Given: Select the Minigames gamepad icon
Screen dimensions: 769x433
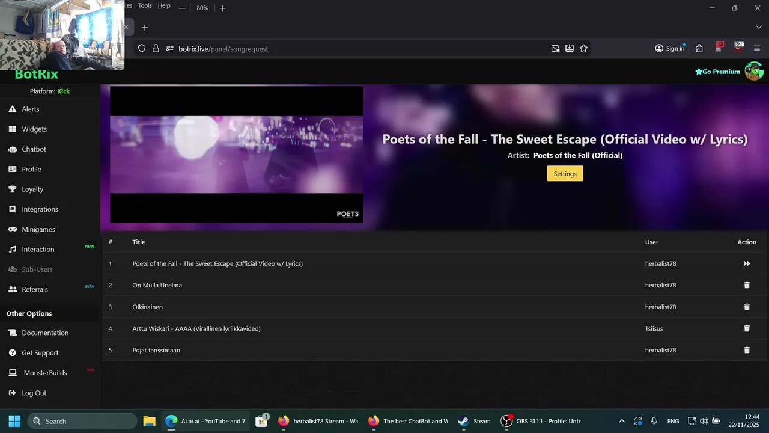Looking at the screenshot, I should (12, 229).
